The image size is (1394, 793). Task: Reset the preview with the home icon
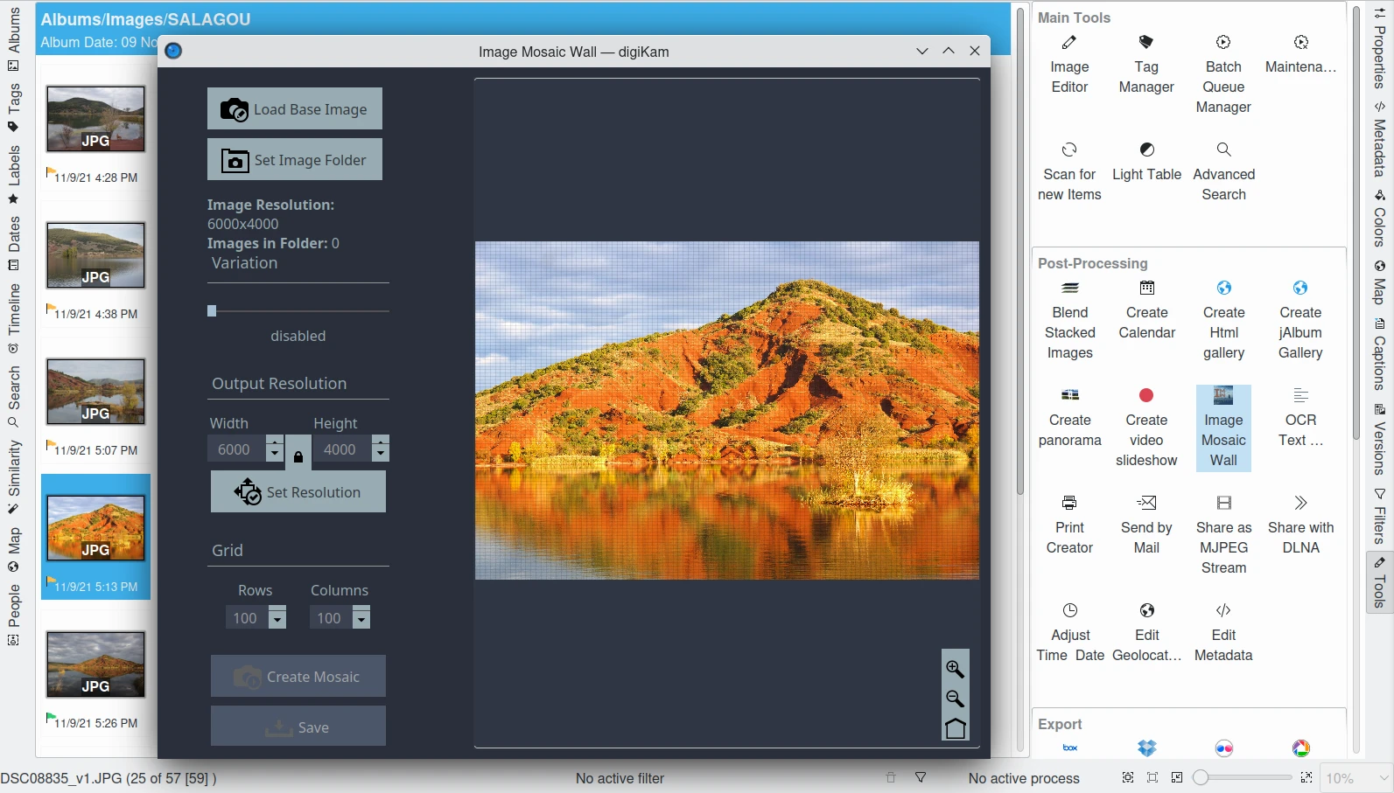(955, 728)
